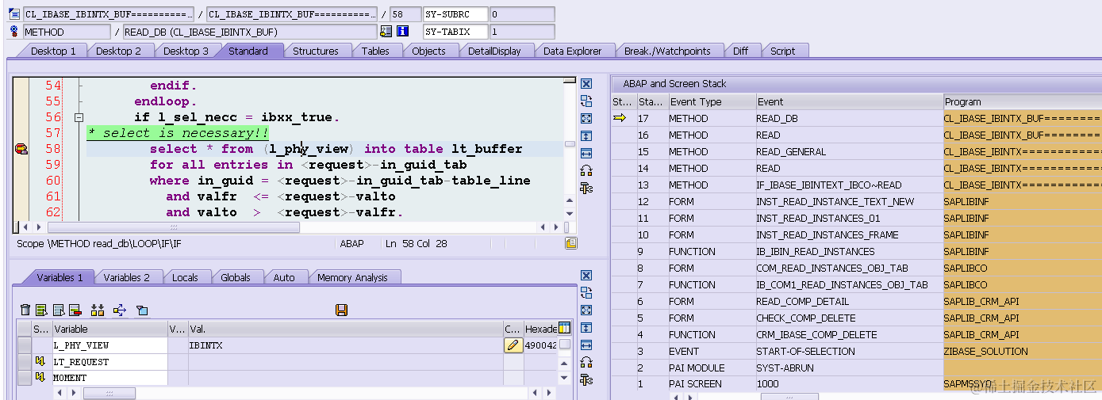The width and height of the screenshot is (1102, 400).
Task: Click the SY-SUBRC value field
Action: coord(522,14)
